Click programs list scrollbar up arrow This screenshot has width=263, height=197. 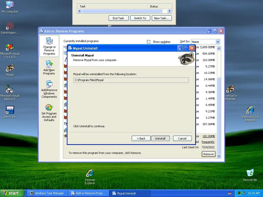click(x=219, y=48)
